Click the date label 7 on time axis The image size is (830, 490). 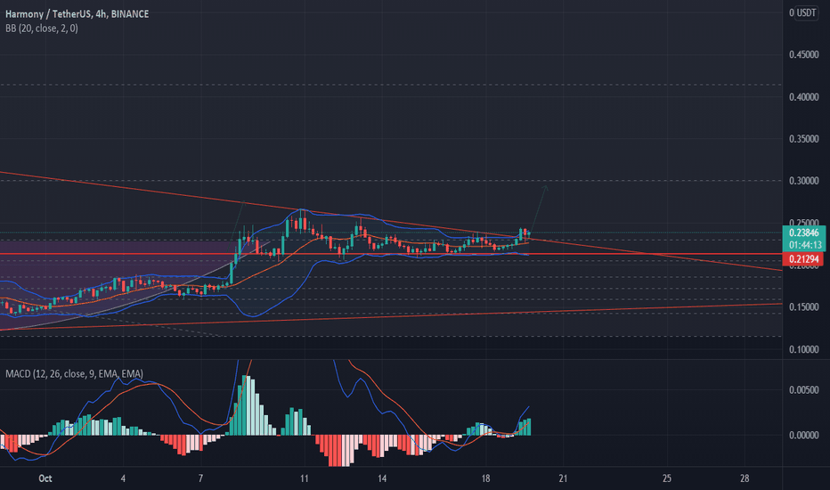pos(200,478)
